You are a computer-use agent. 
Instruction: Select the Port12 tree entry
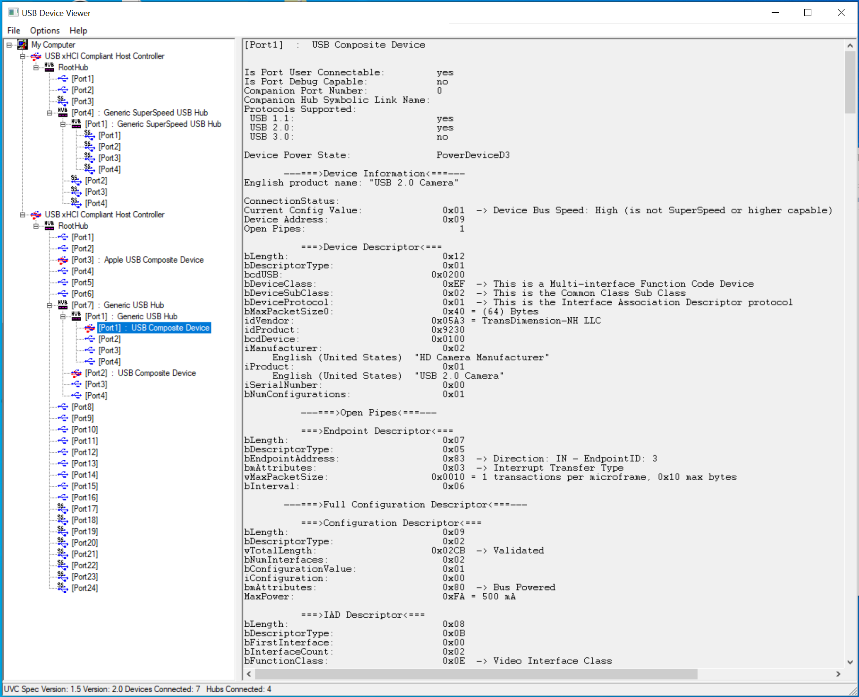(84, 452)
